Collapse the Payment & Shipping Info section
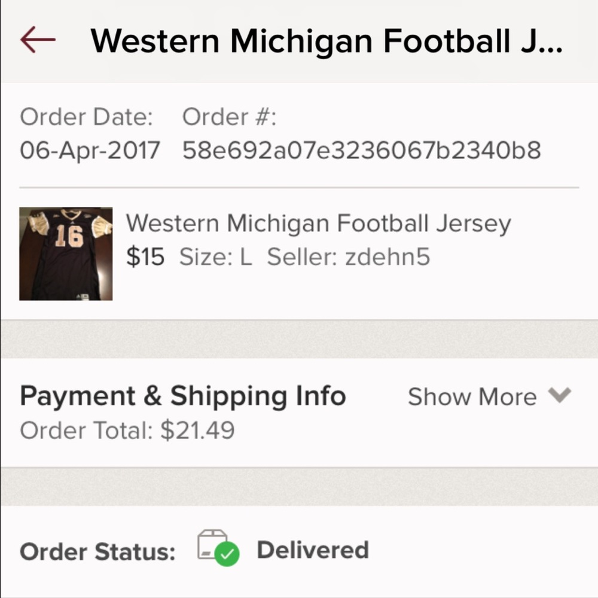Viewport: 598px width, 598px height. [x=472, y=396]
